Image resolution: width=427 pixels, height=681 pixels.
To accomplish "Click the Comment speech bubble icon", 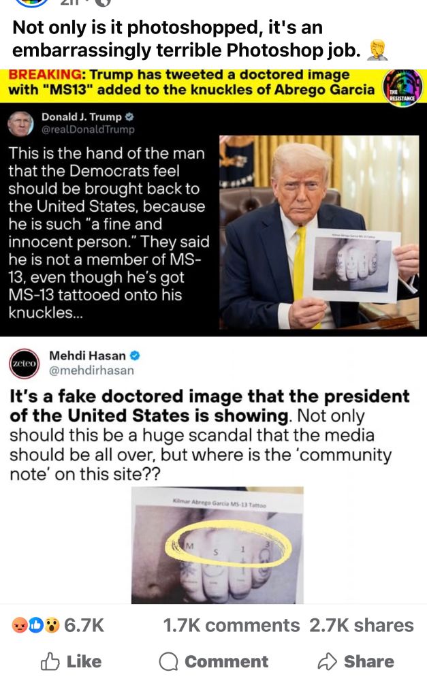I will (168, 662).
